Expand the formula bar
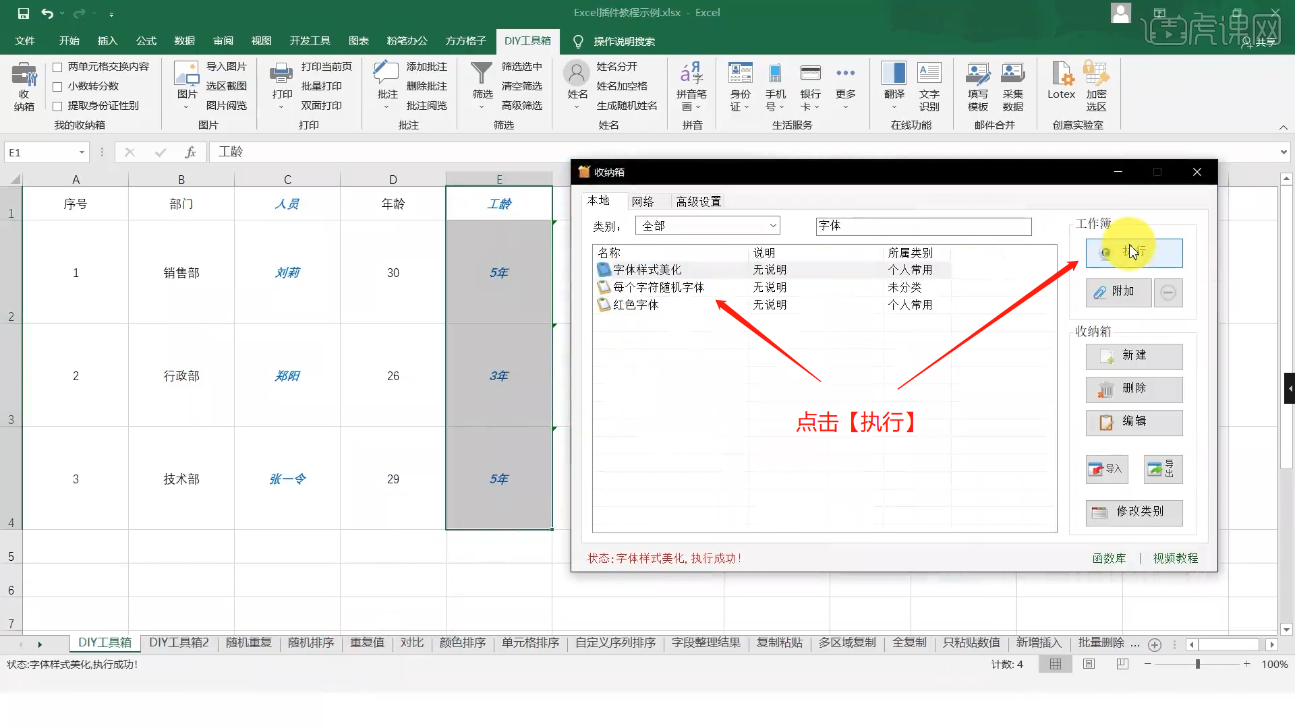This screenshot has width=1295, height=728. click(x=1284, y=152)
